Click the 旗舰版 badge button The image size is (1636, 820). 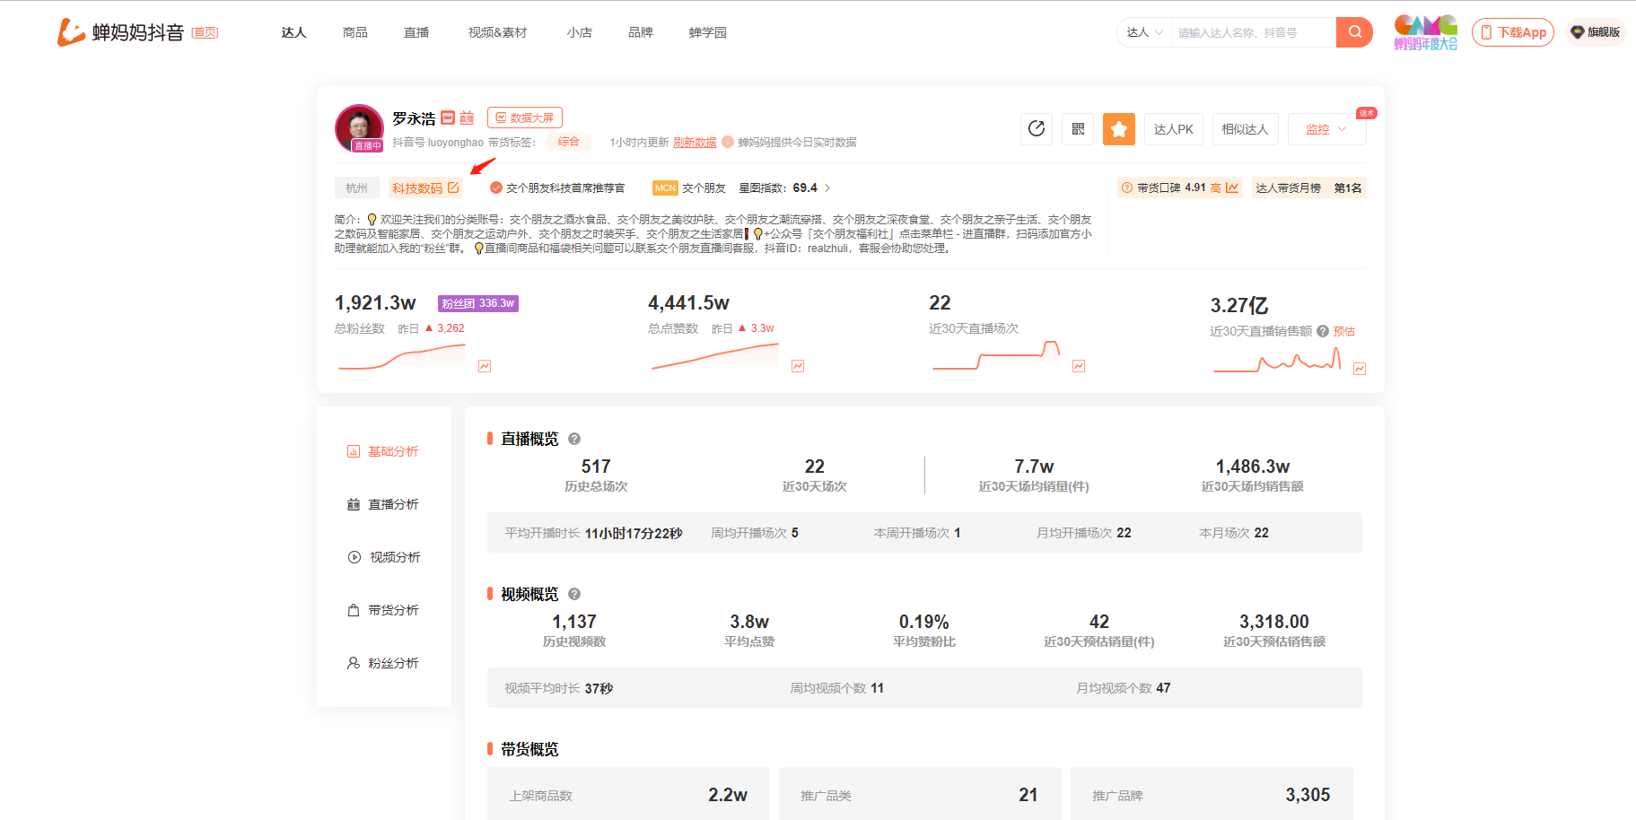coord(1596,32)
